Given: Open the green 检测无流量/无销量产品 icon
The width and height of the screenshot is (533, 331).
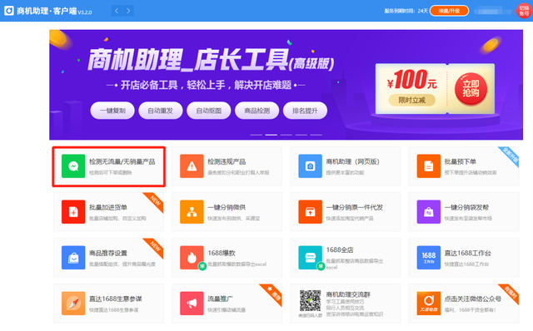Looking at the screenshot, I should point(73,166).
